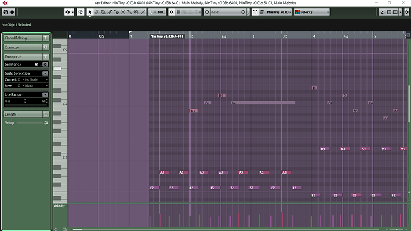This screenshot has height=231, width=411.
Task: Select the Line tool
Action: pyautogui.click(x=142, y=12)
